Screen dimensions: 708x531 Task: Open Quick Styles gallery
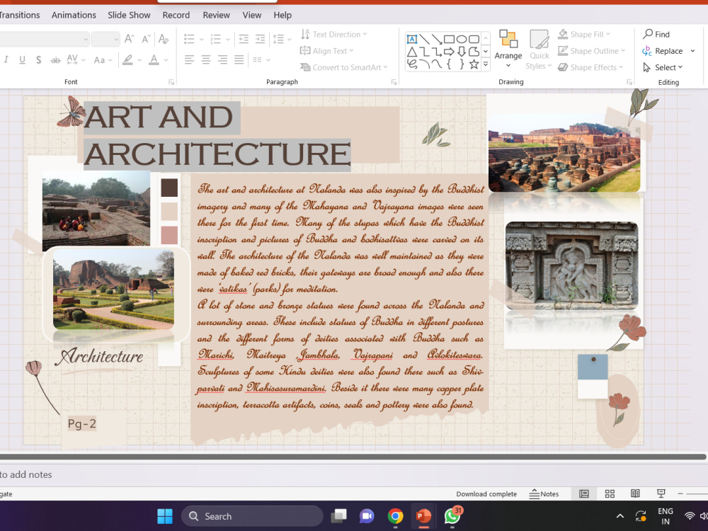[539, 49]
